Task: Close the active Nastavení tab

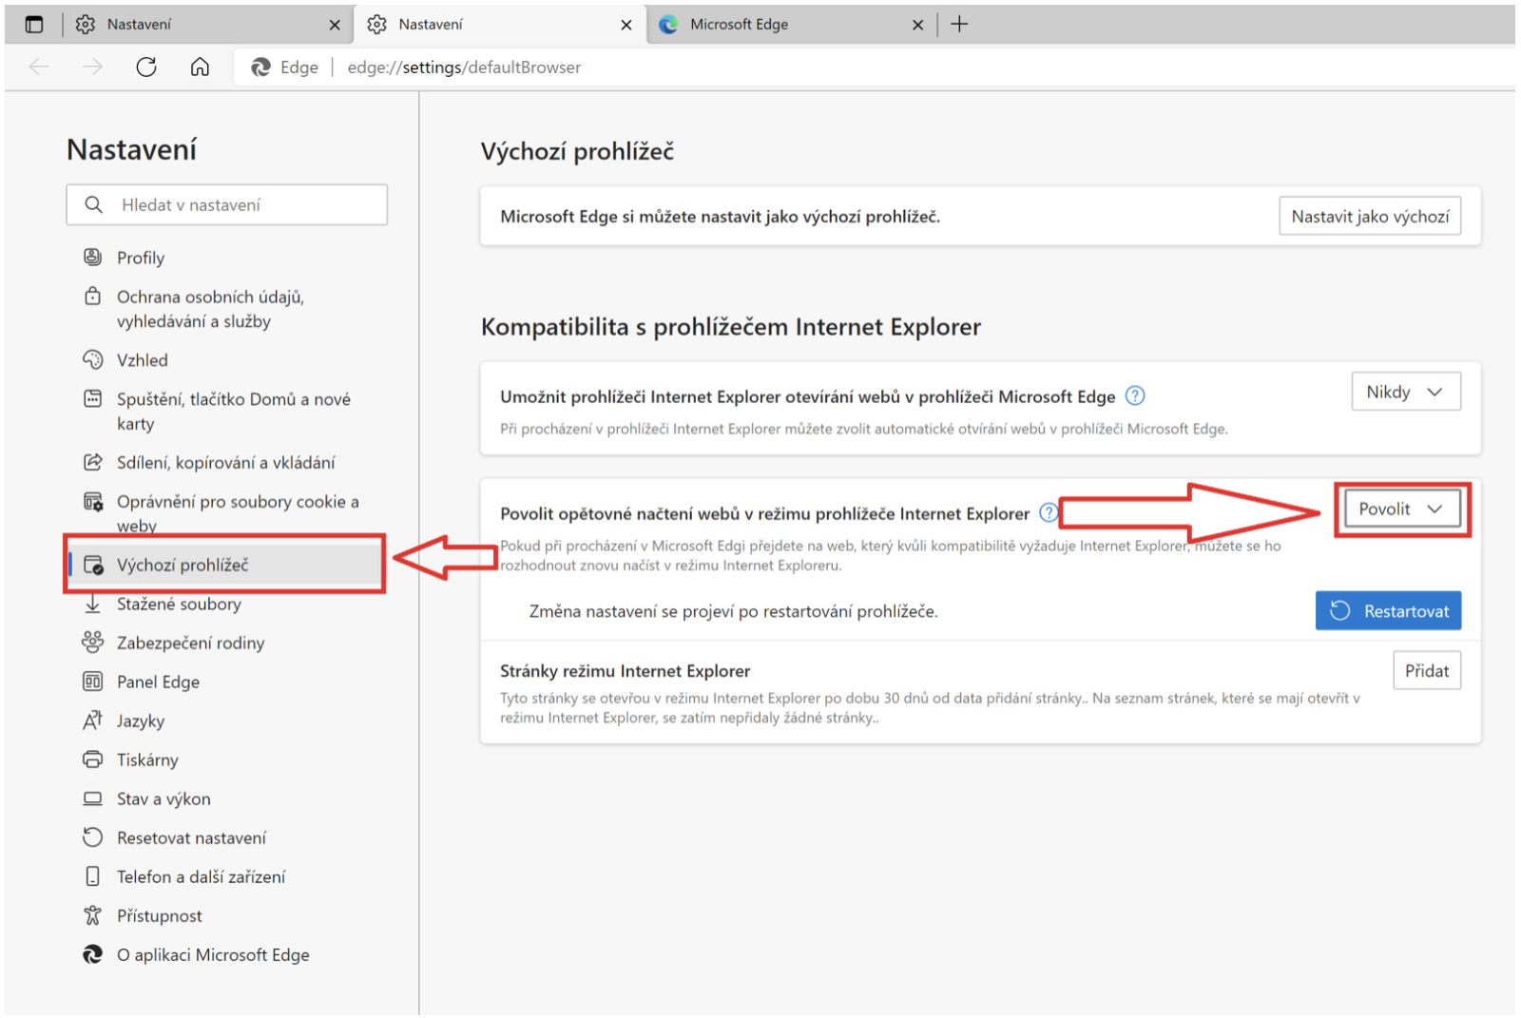Action: pos(626,25)
